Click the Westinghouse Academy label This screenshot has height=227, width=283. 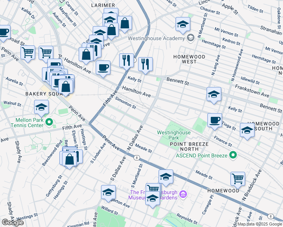157,38
